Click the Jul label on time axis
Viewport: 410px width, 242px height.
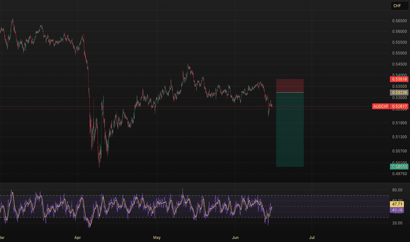(x=312, y=238)
